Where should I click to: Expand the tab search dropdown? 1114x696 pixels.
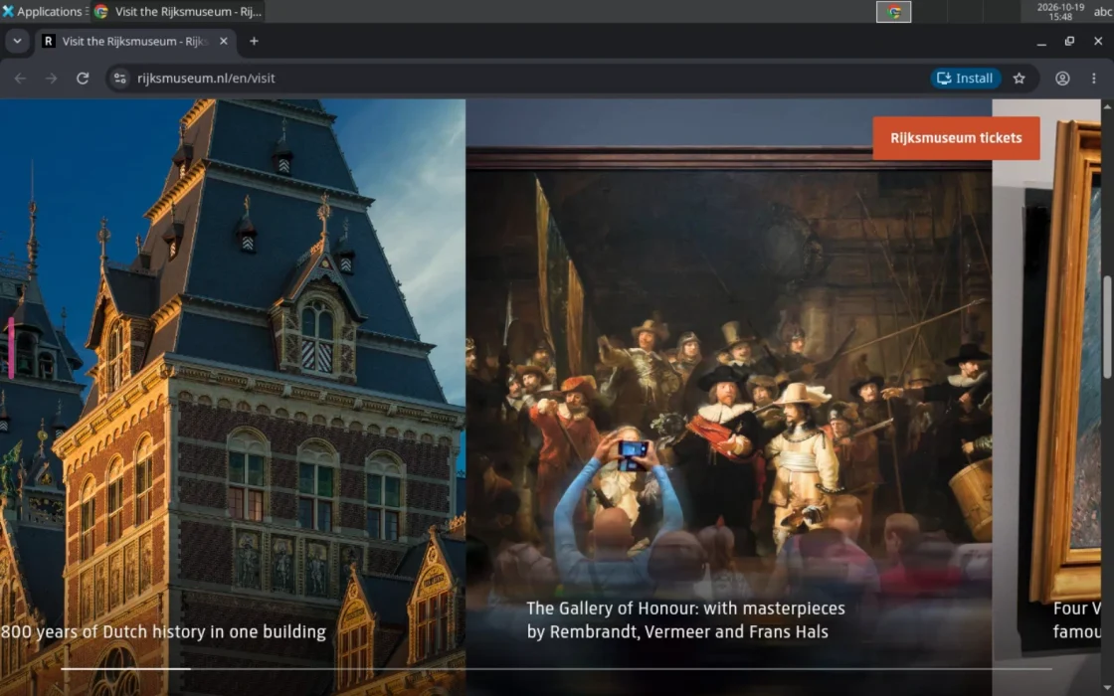coord(17,41)
